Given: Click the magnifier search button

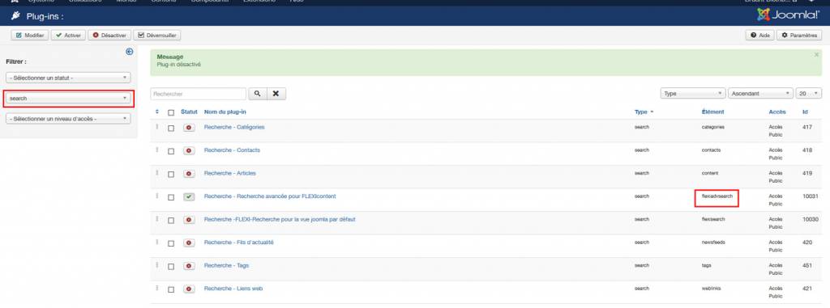Looking at the screenshot, I should click(x=257, y=94).
